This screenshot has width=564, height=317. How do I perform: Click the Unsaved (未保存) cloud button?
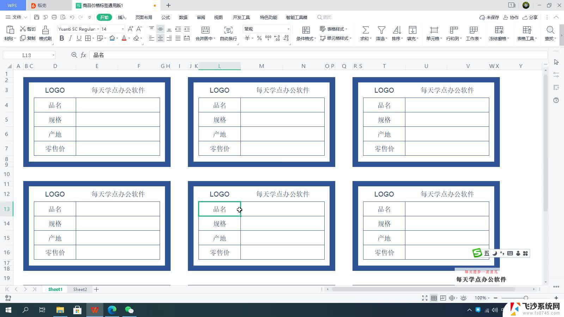click(489, 17)
